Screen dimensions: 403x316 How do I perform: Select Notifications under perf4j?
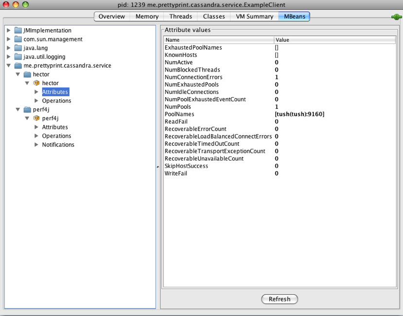[x=58, y=145]
